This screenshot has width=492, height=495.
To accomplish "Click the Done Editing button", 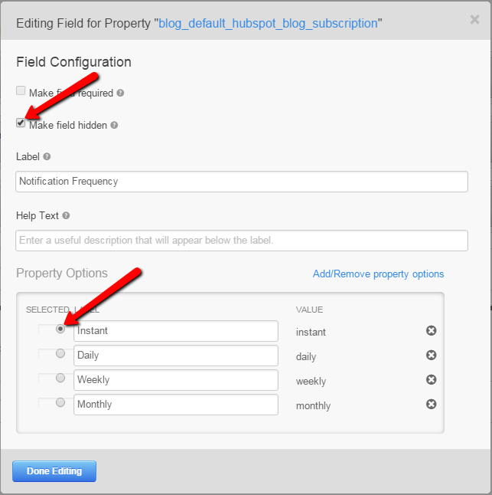I will [x=54, y=471].
